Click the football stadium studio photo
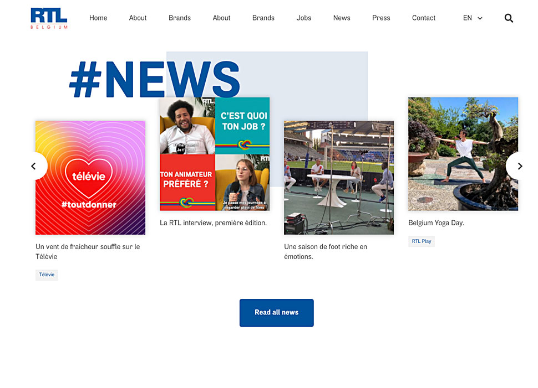Image resolution: width=538 pixels, height=388 pixels. point(339,178)
